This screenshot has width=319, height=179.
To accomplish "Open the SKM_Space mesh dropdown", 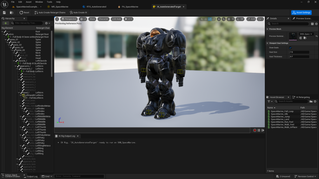I will tap(306, 34).
